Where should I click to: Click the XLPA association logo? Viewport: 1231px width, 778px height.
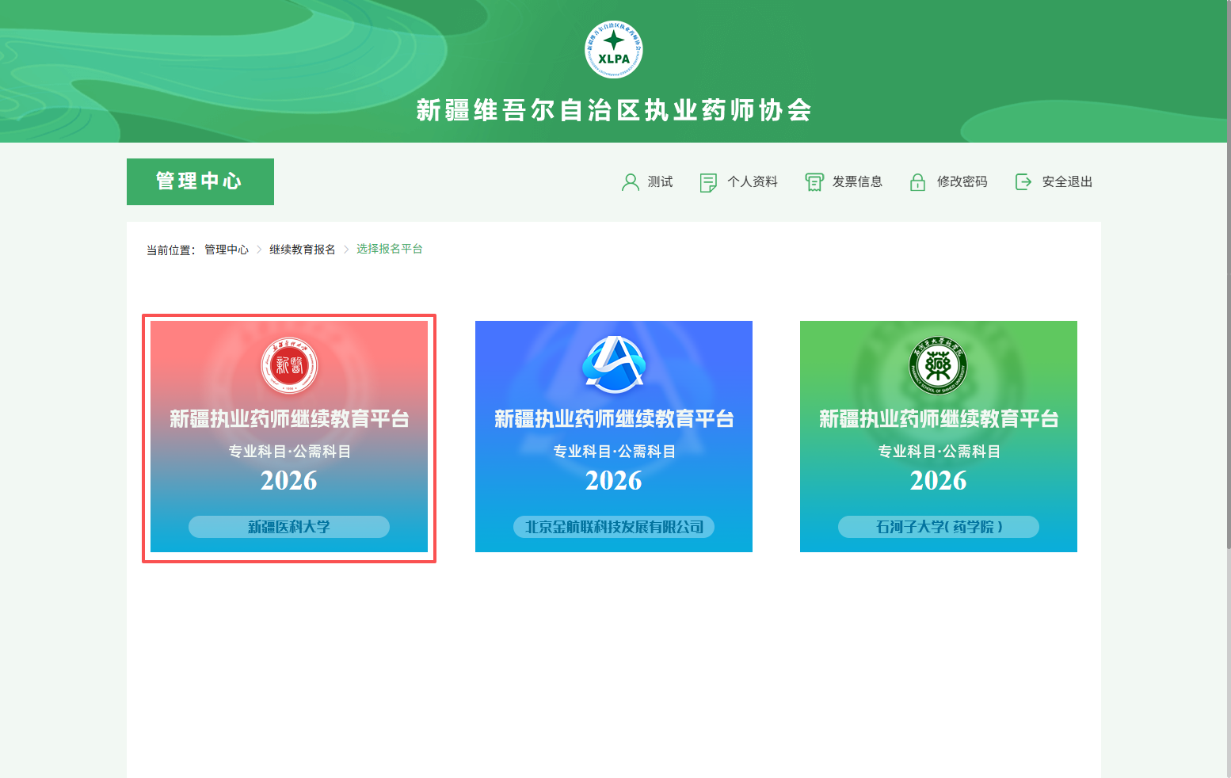click(614, 49)
